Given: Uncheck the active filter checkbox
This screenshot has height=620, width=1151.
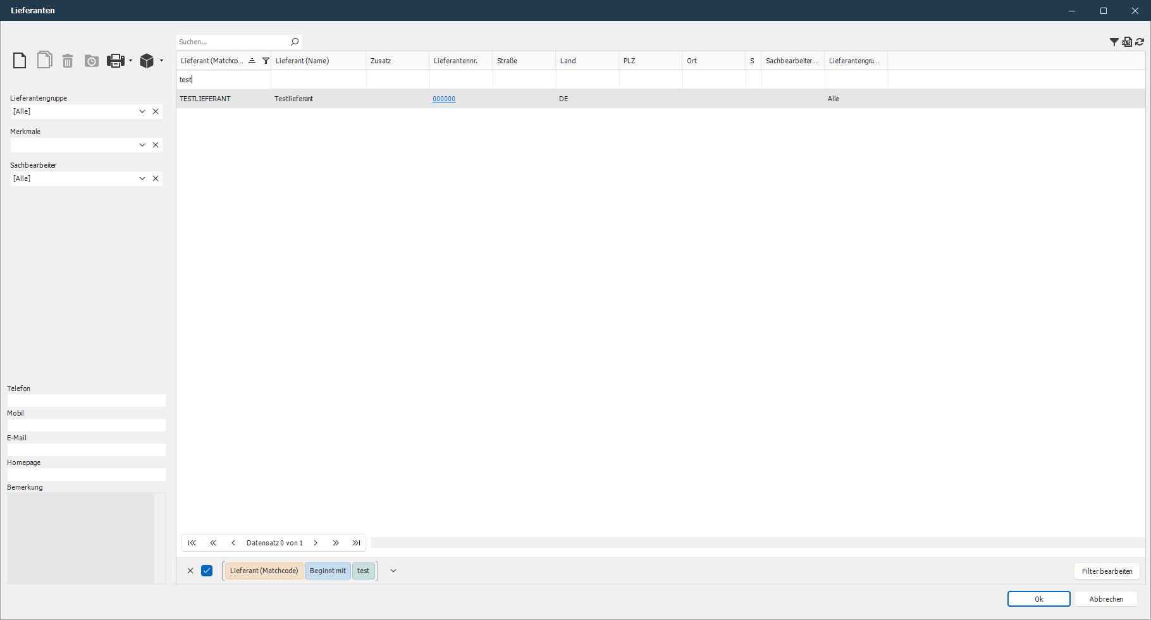Looking at the screenshot, I should [207, 571].
